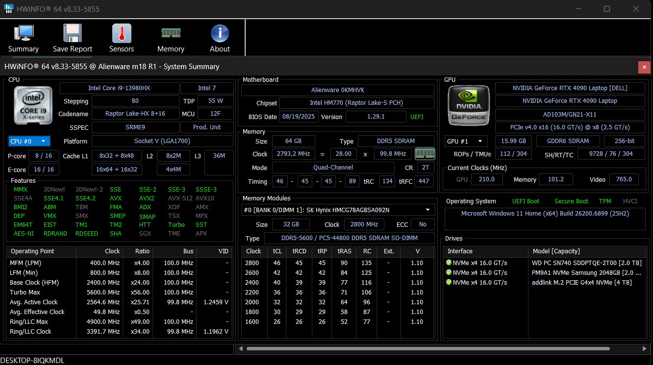The width and height of the screenshot is (653, 365).
Task: Open the memory module DIMM dropdown
Action: coord(338,210)
